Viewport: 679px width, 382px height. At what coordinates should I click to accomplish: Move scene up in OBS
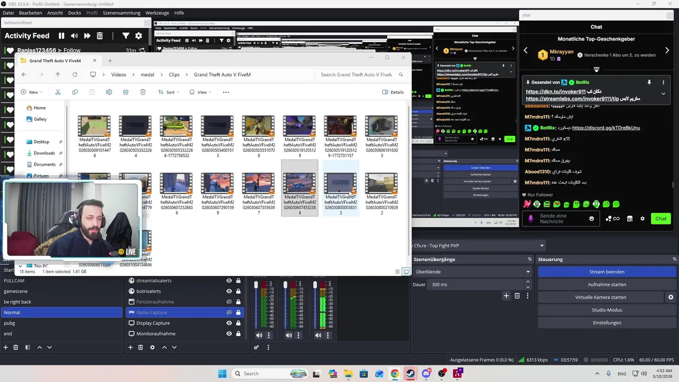coord(39,348)
